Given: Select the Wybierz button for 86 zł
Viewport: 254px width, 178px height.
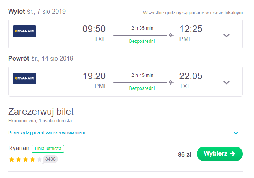Looking at the screenshot, I should click(220, 154).
